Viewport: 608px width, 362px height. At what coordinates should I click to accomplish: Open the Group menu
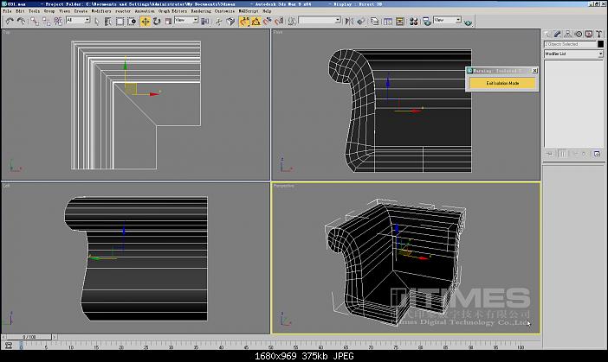click(49, 11)
